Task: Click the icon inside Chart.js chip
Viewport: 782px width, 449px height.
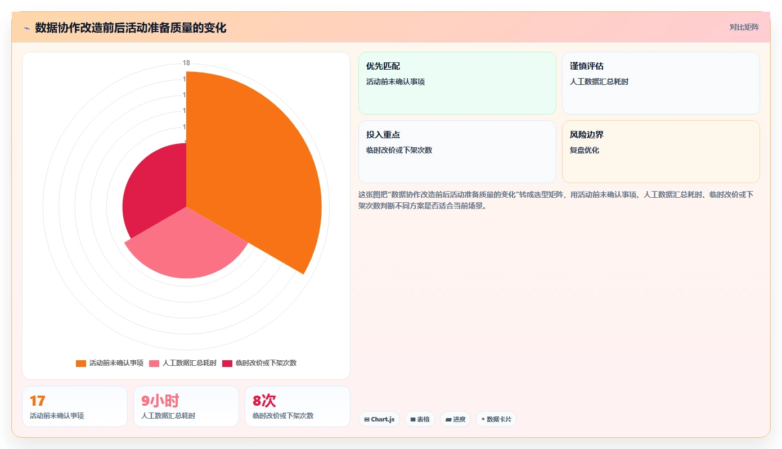Action: click(367, 419)
